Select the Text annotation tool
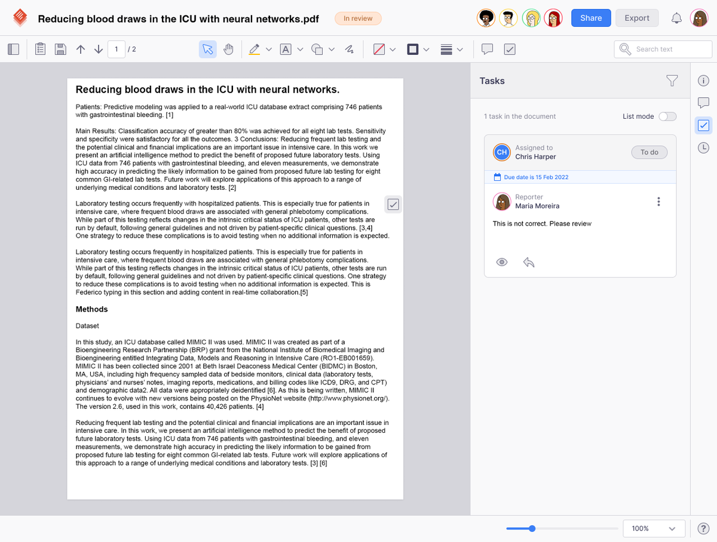The height and width of the screenshot is (542, 717). [286, 49]
